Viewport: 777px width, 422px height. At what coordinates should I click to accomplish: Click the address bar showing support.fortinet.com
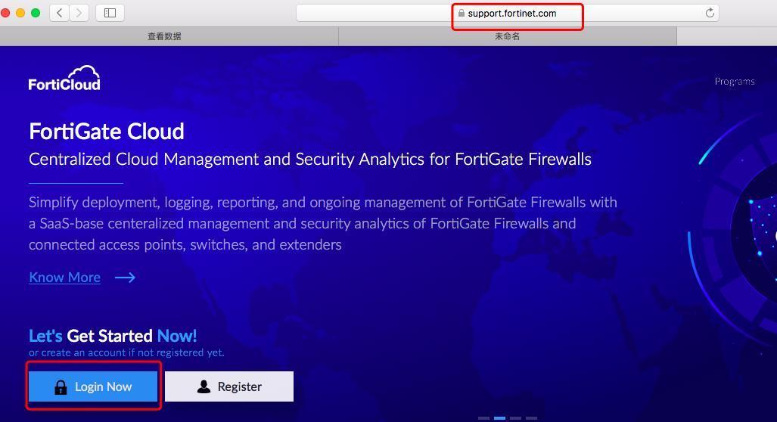click(x=508, y=13)
